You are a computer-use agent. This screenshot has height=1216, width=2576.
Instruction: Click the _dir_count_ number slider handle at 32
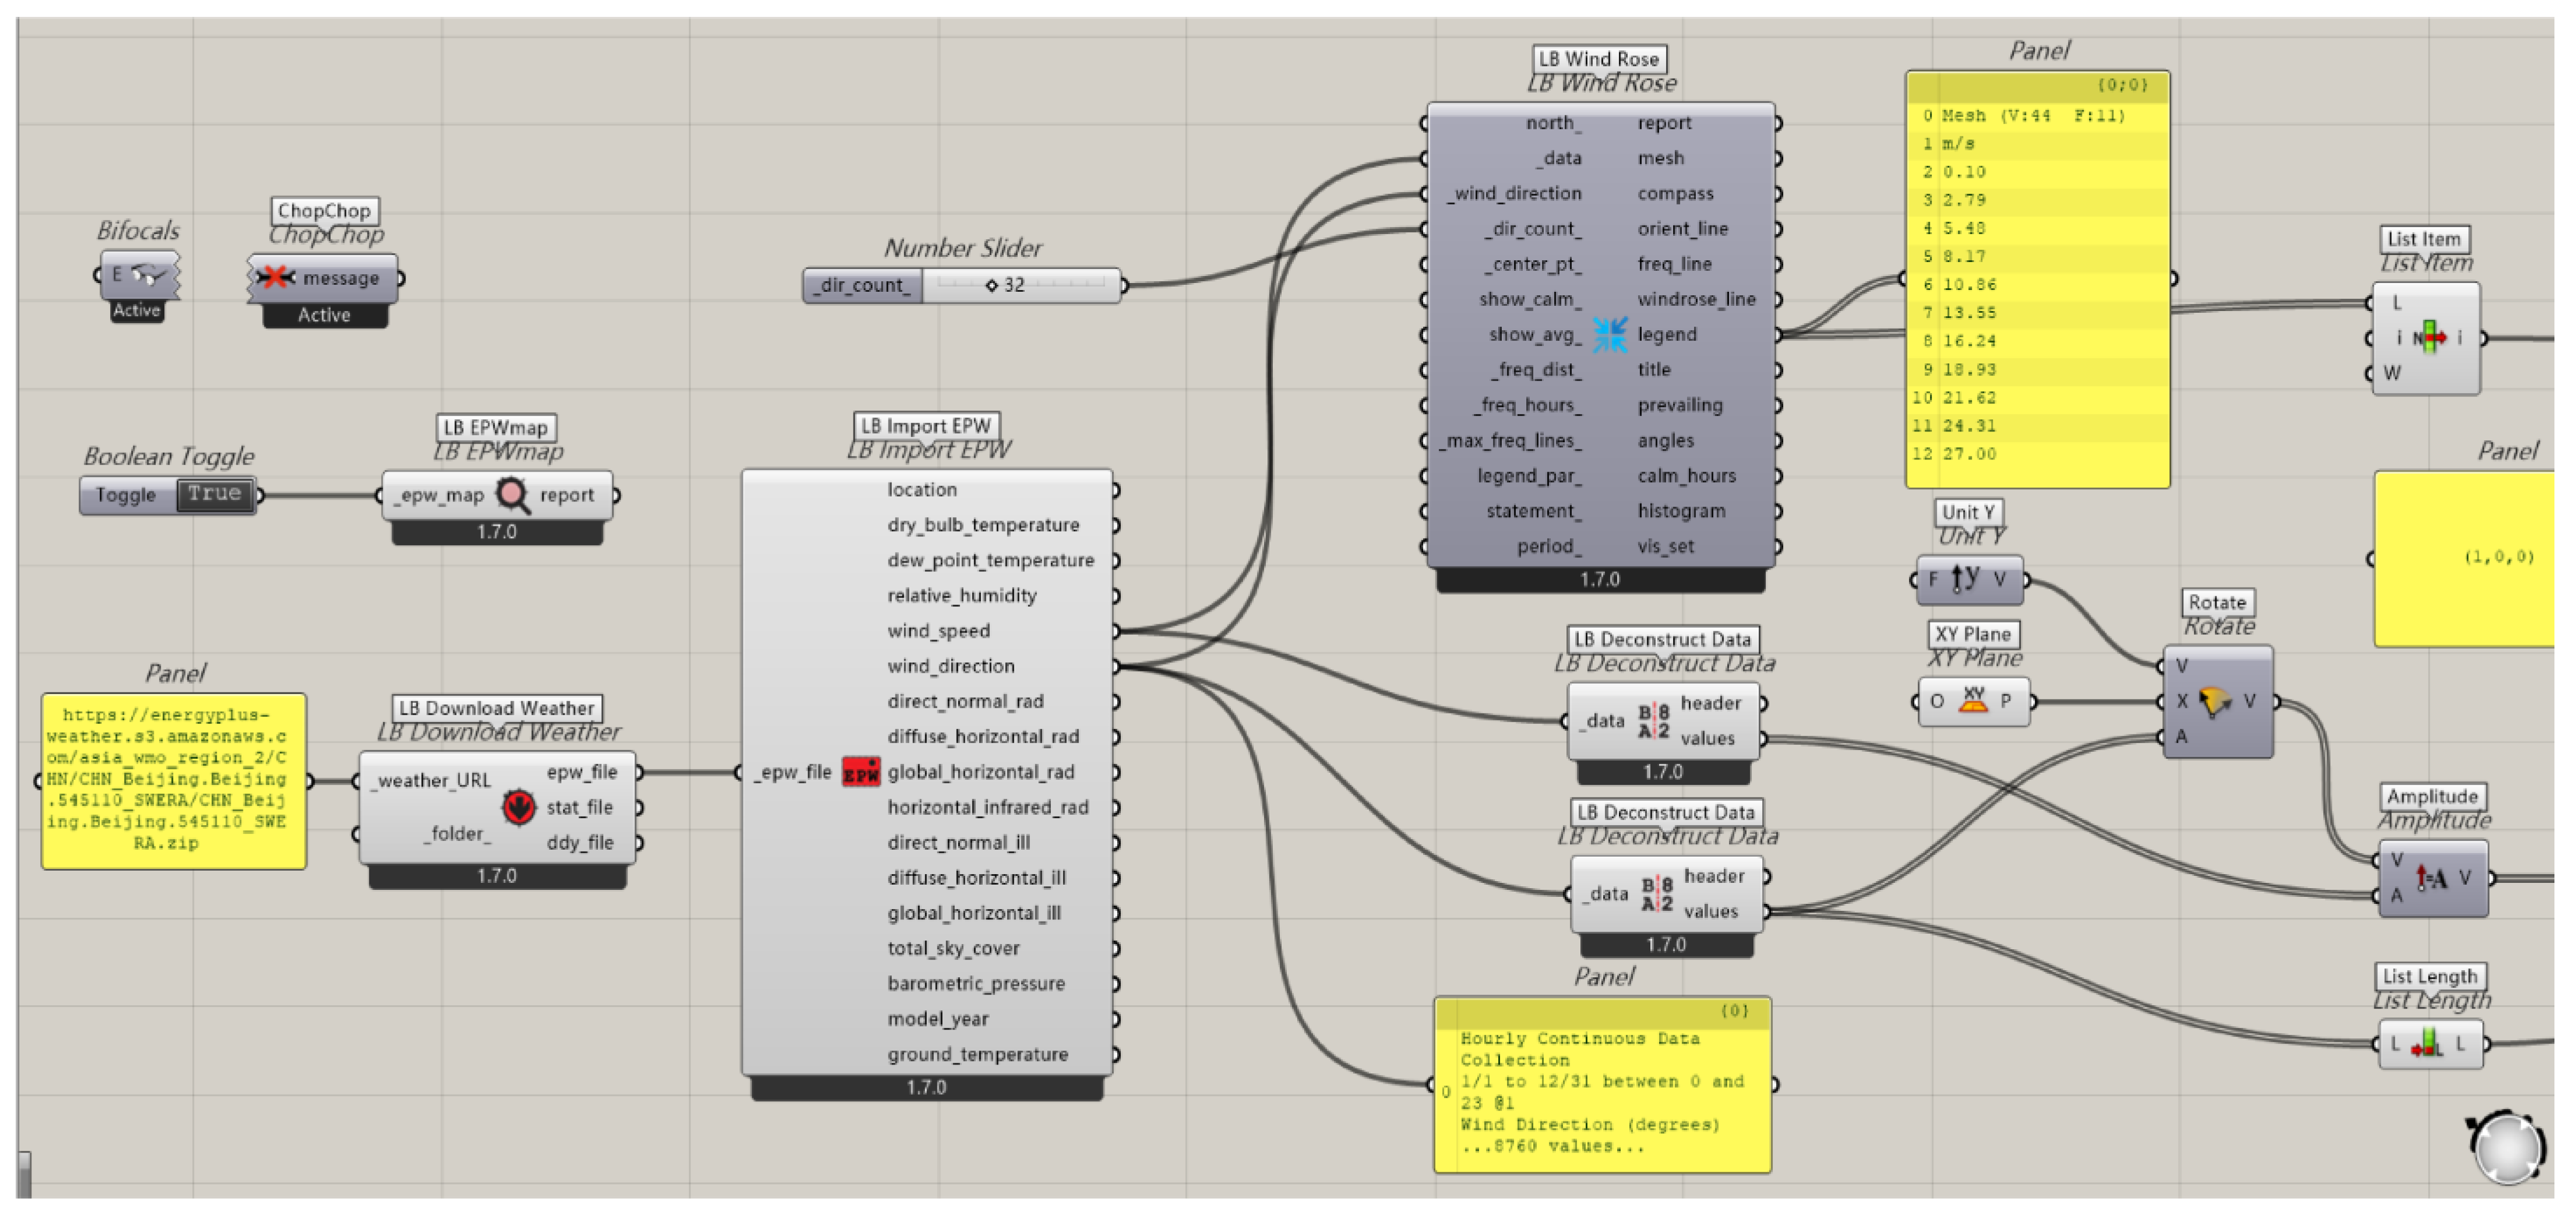(991, 285)
